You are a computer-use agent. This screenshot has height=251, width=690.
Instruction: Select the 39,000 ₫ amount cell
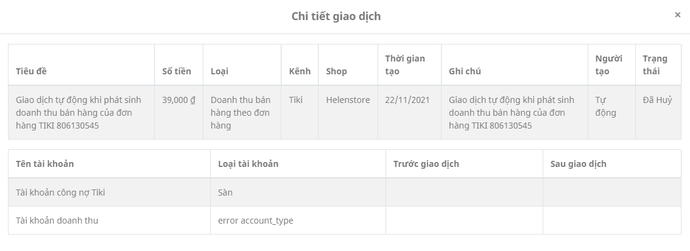(178, 100)
